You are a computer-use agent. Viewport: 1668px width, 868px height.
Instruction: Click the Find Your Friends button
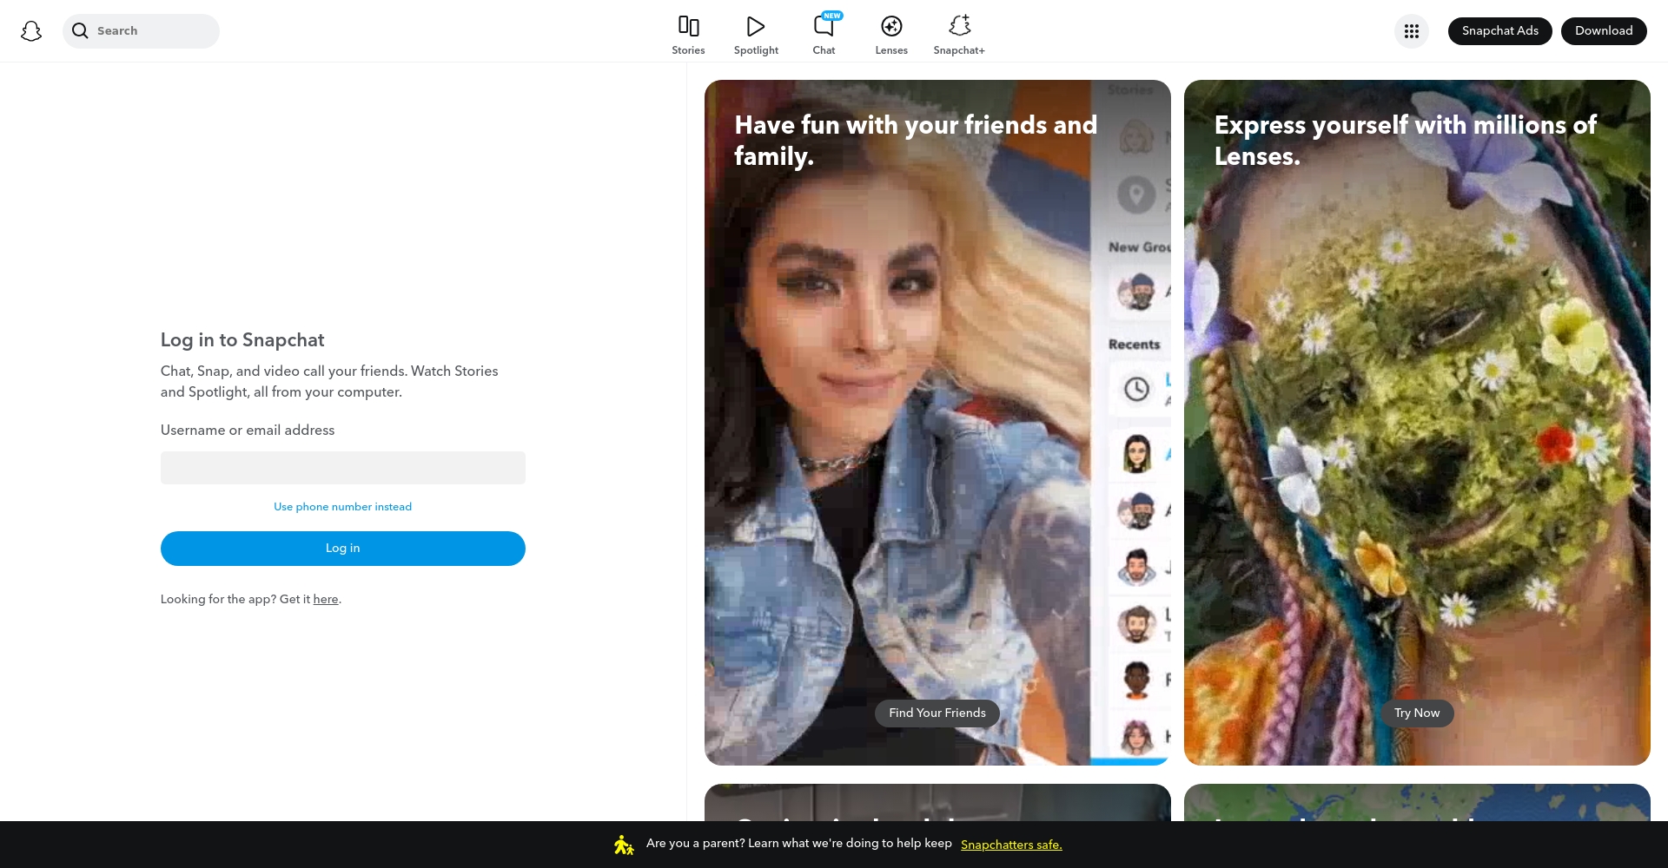(937, 713)
